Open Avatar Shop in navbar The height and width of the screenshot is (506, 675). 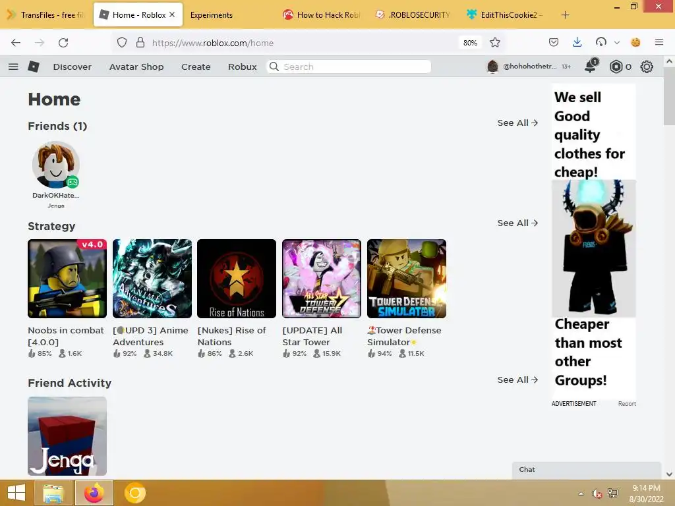click(x=136, y=67)
